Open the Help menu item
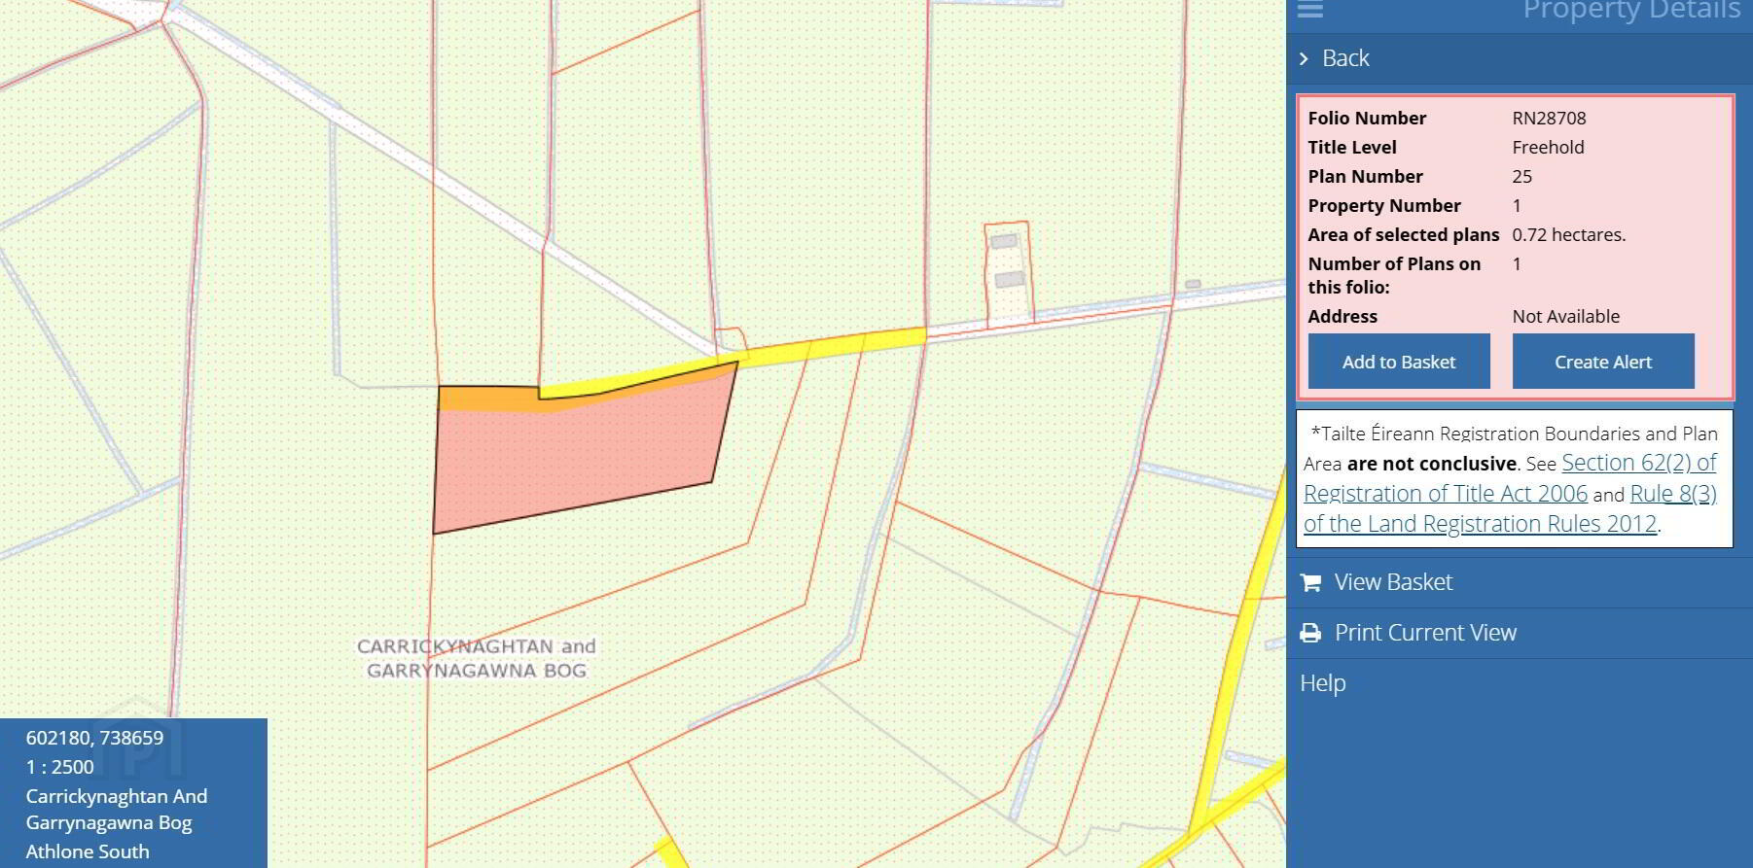Viewport: 1753px width, 868px height. tap(1323, 683)
